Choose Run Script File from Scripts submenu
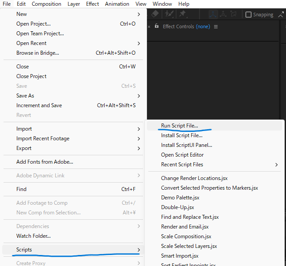 [x=180, y=126]
